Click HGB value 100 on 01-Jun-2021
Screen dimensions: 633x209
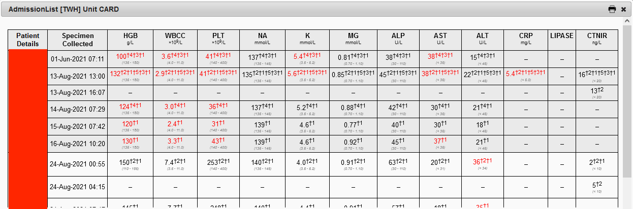coord(131,57)
